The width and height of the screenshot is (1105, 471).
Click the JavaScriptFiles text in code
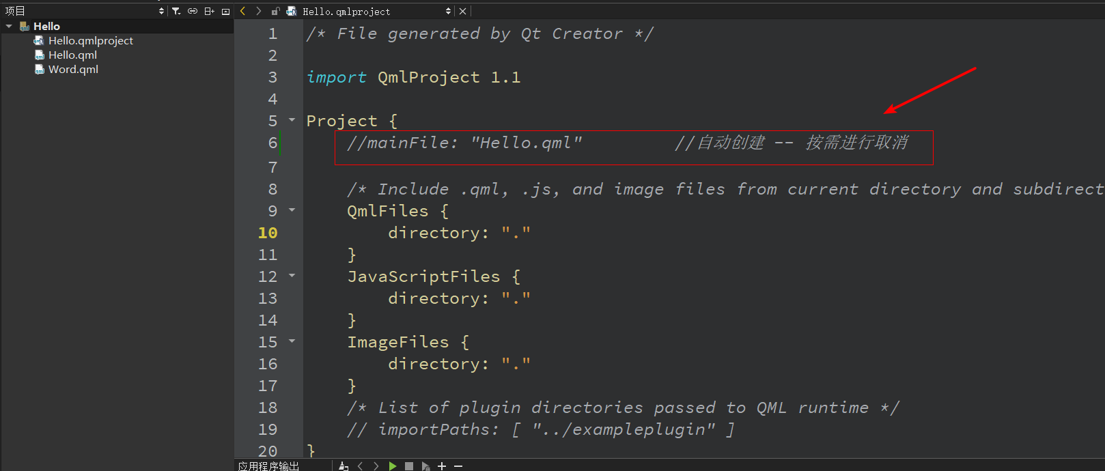pos(423,276)
